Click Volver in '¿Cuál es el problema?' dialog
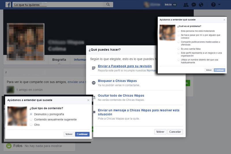The image size is (231, 154). 209,70
